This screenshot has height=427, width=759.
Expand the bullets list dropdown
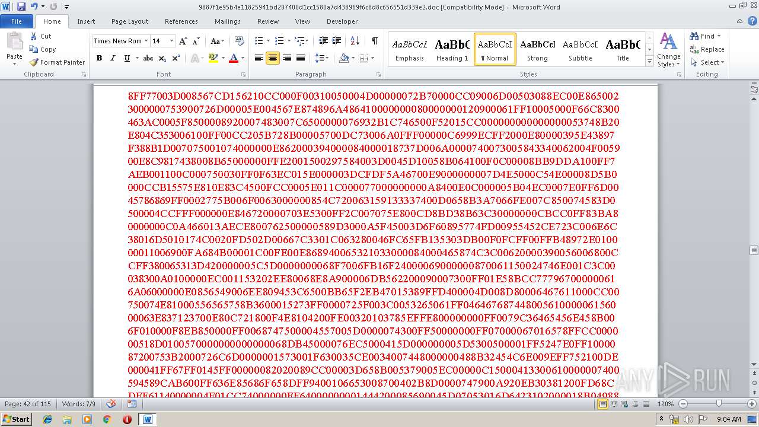(268, 41)
